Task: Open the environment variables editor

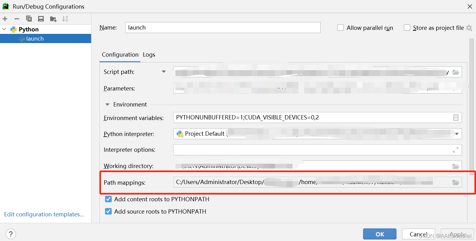Action: (456, 117)
